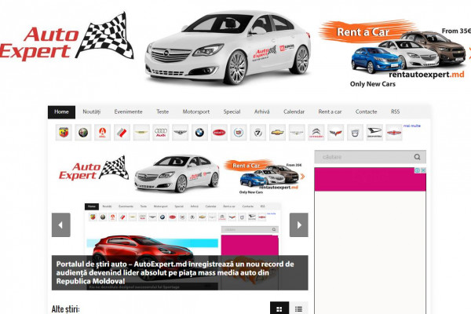Select the Teste menu item
Screen dimensions: 471x314
[162, 111]
